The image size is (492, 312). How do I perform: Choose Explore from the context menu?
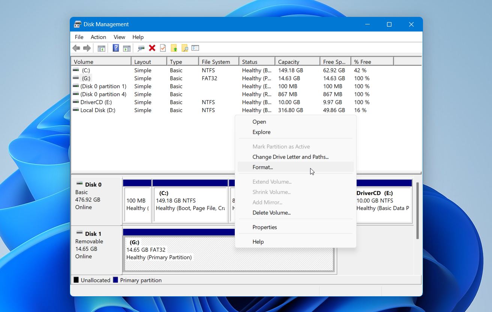[295, 132]
